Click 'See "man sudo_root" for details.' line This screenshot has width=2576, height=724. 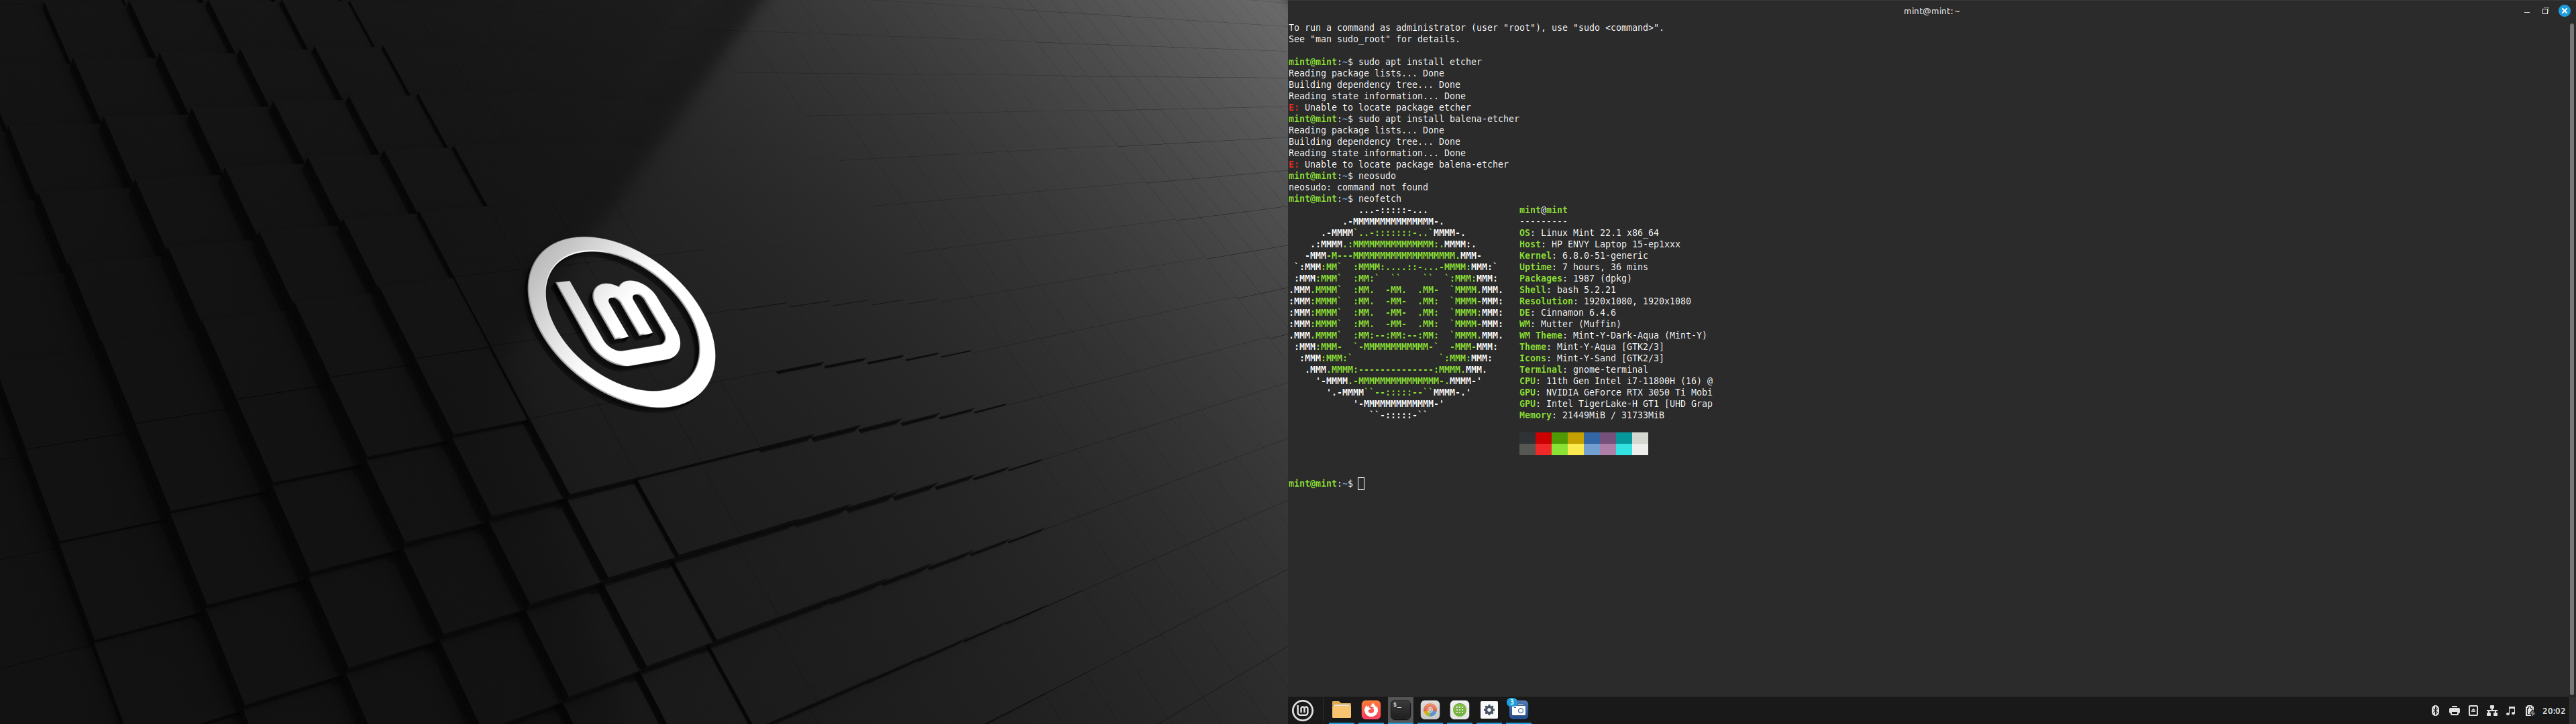(x=1374, y=39)
